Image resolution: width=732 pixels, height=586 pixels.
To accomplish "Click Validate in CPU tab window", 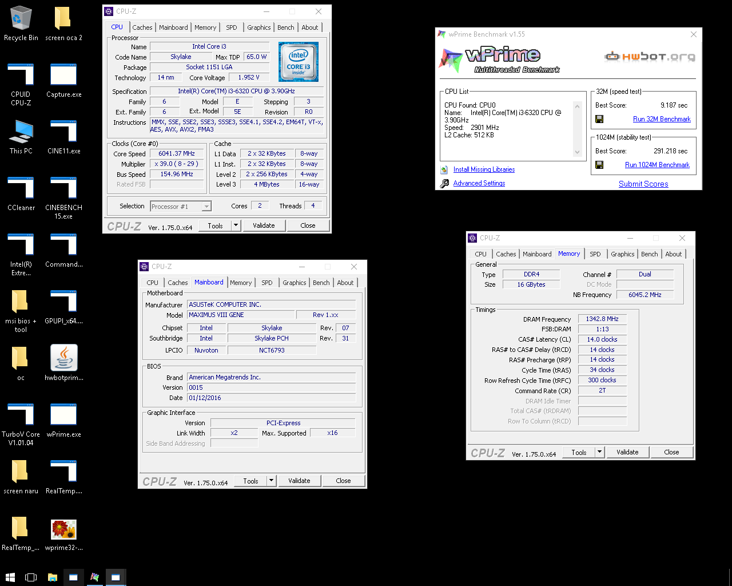I will pyautogui.click(x=264, y=225).
